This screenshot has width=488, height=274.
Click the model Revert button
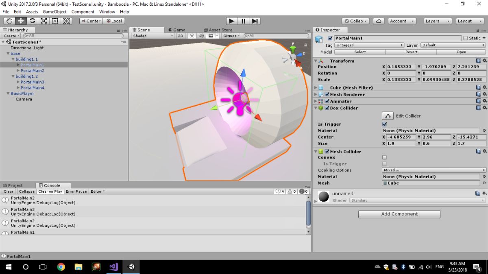click(x=411, y=52)
